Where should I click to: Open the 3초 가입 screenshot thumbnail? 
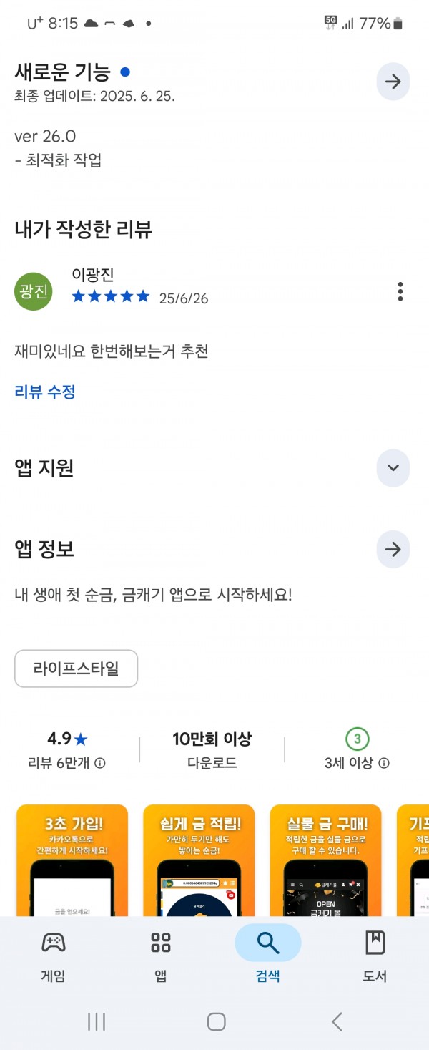click(72, 860)
